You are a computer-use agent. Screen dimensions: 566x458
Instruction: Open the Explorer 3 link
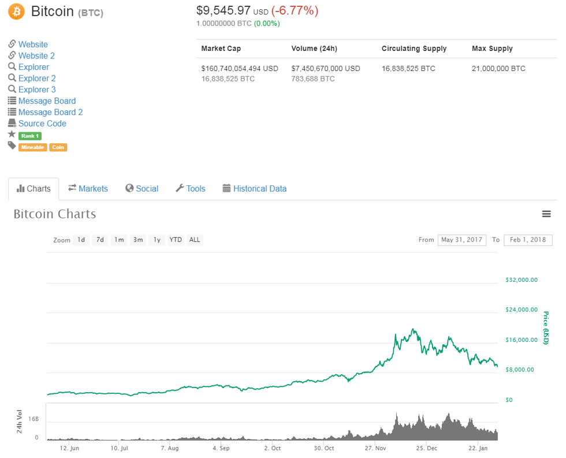[x=36, y=89]
